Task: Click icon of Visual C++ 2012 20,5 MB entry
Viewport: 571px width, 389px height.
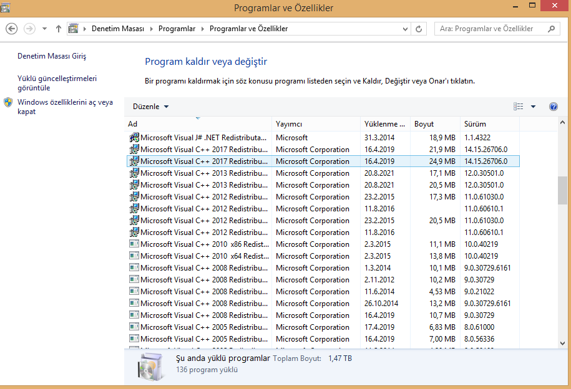Action: coord(134,221)
